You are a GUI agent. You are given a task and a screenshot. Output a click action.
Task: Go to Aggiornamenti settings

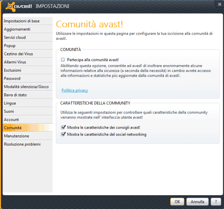(x=28, y=29)
